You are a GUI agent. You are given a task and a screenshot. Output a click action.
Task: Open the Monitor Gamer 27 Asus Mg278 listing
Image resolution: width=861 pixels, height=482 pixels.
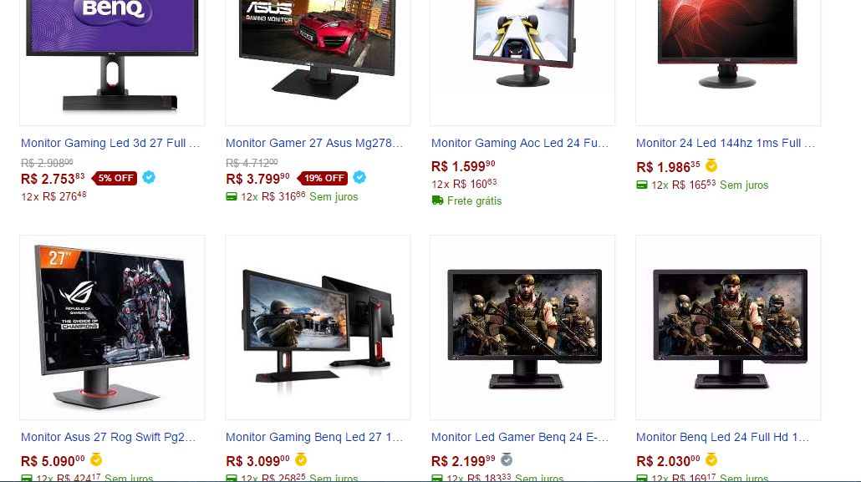(x=314, y=144)
